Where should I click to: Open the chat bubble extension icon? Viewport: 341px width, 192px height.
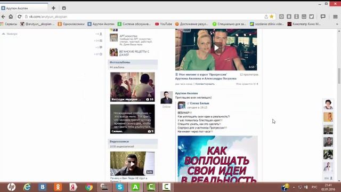point(323,17)
